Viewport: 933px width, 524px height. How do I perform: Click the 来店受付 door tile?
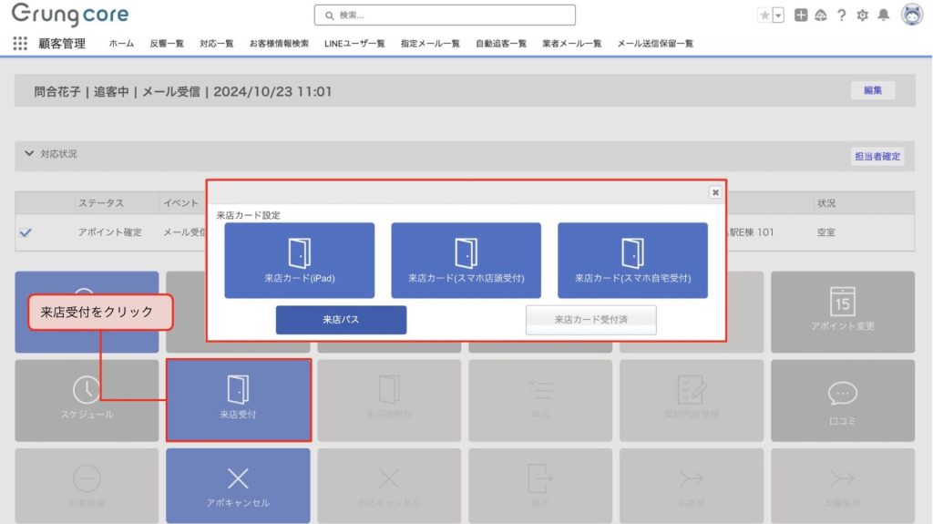tap(238, 398)
